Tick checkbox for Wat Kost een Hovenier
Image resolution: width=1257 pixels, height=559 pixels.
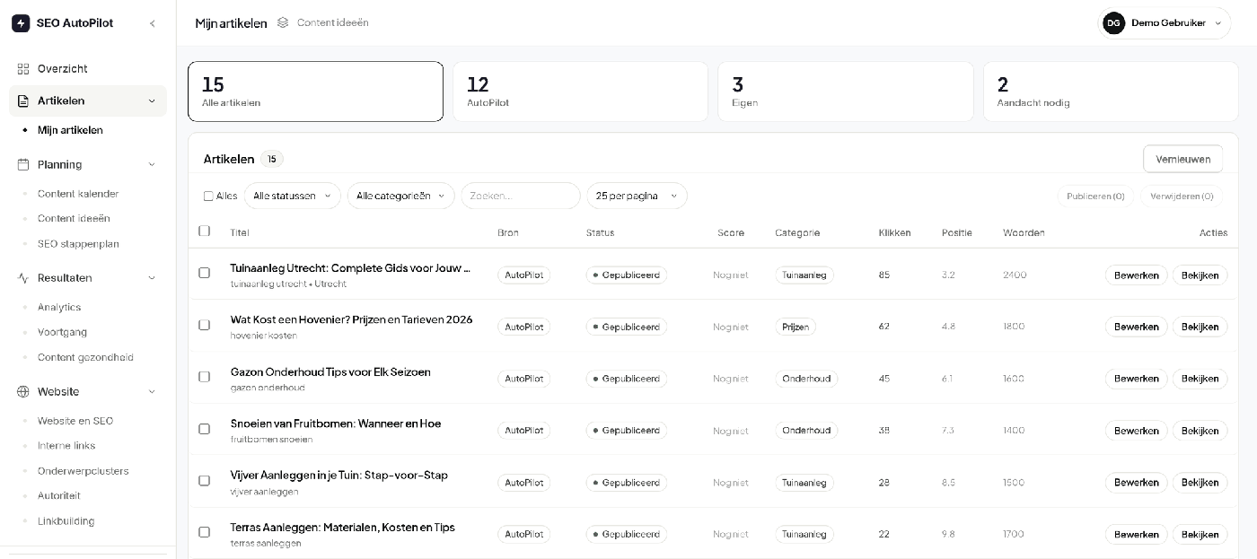[204, 325]
